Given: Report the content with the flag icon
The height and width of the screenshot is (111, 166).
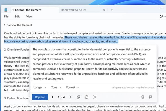Looking at the screenshot, I should 151,97.
